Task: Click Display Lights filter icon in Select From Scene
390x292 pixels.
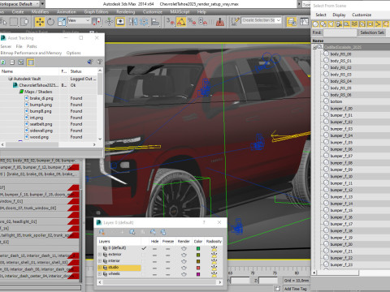Action: pyautogui.click(x=331, y=24)
